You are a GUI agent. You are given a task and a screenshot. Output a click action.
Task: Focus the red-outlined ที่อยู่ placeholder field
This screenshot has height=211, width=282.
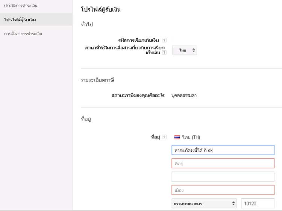tap(223, 163)
